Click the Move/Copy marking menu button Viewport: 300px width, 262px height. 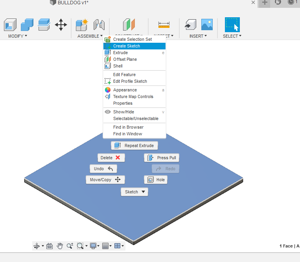[105, 180]
